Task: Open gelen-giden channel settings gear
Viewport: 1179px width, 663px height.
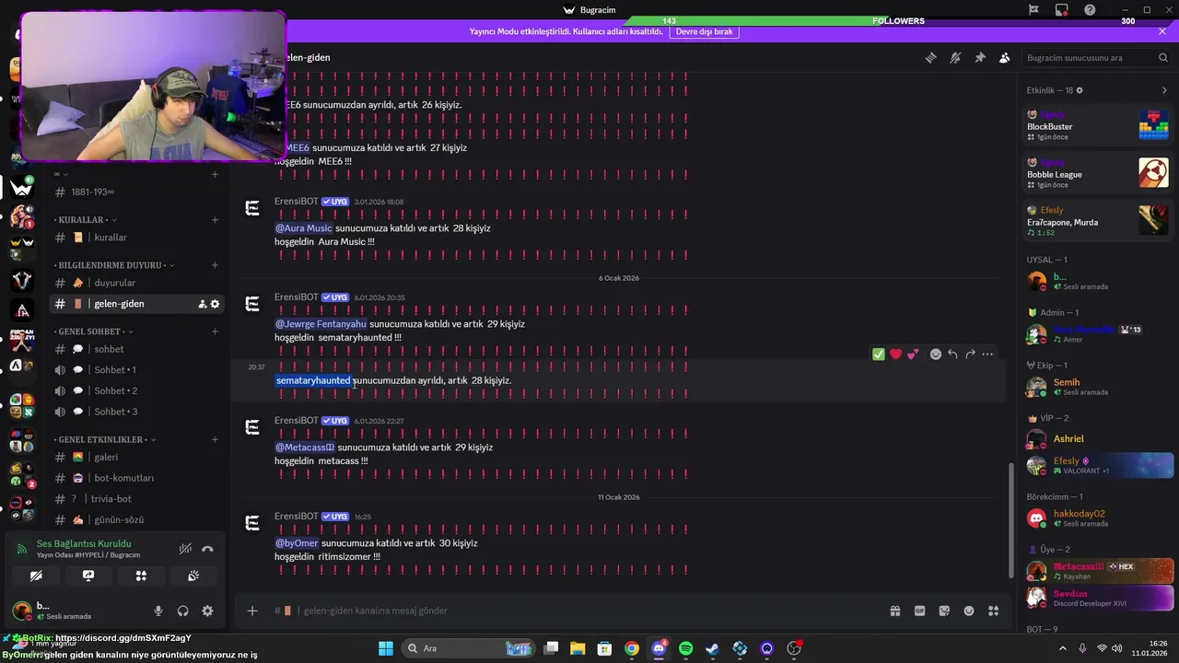Action: coord(215,304)
